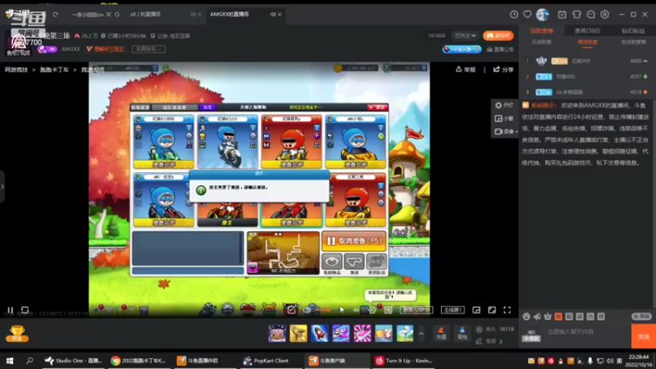Mute the stream with the speaker icon

coord(307,310)
